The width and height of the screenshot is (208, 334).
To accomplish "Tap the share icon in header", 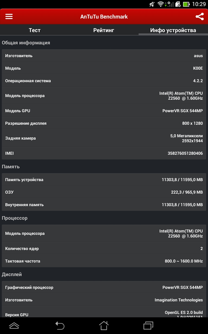I will coord(199,17).
